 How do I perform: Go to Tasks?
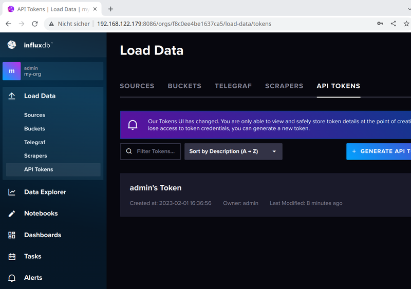[x=33, y=256]
